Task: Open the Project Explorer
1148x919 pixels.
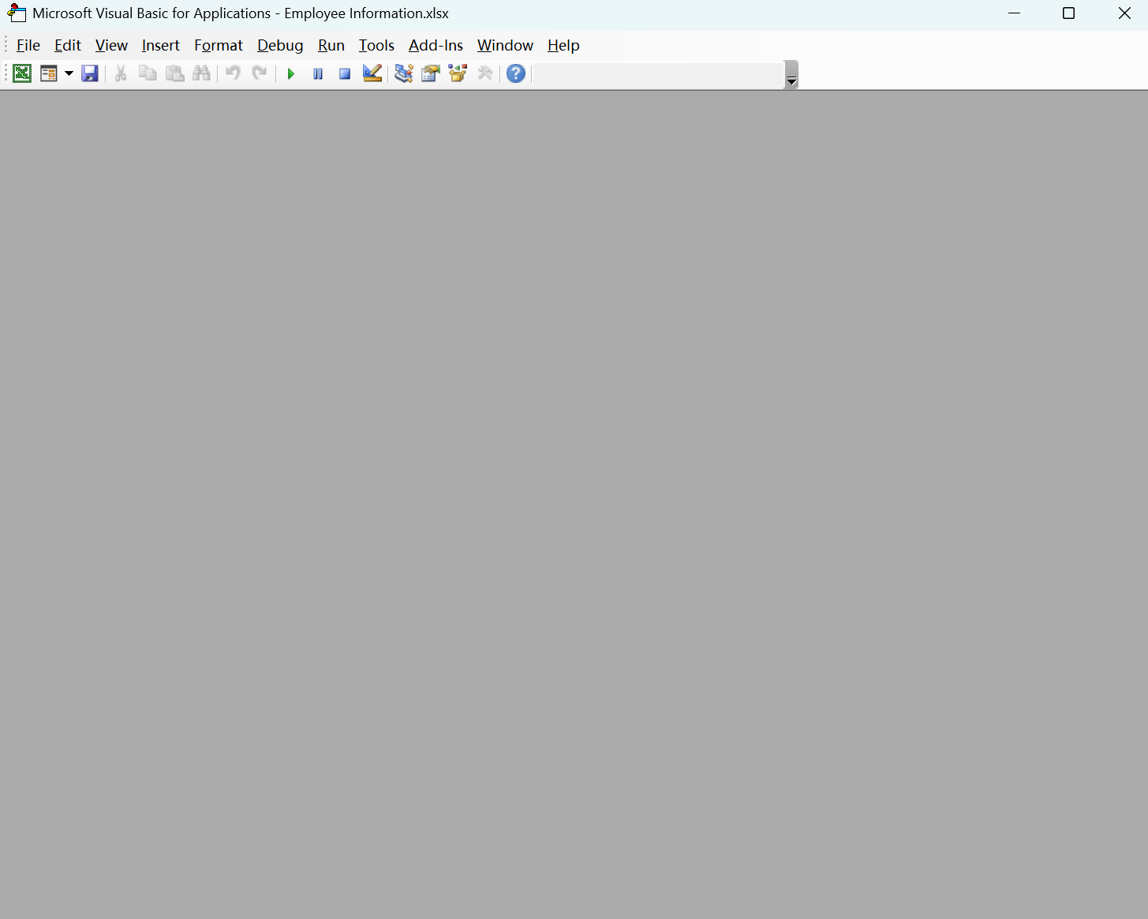Action: 403,73
